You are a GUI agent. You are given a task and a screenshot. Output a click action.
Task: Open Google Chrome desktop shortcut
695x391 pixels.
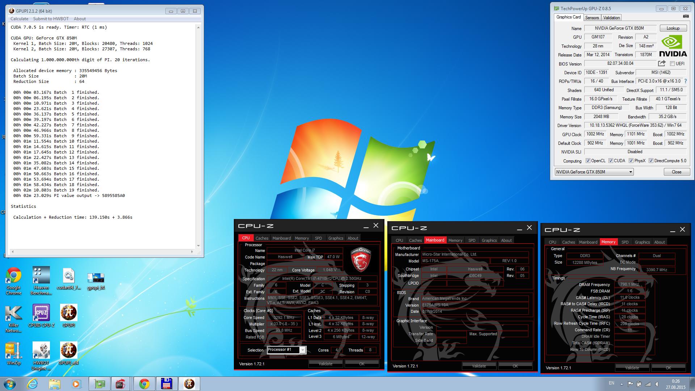point(14,281)
